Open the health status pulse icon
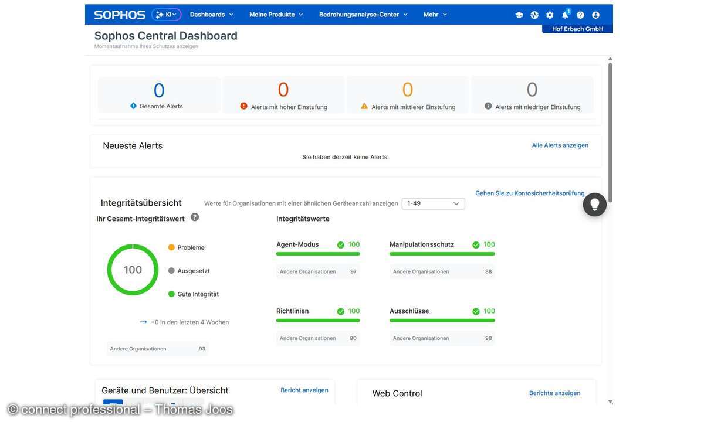 [534, 15]
